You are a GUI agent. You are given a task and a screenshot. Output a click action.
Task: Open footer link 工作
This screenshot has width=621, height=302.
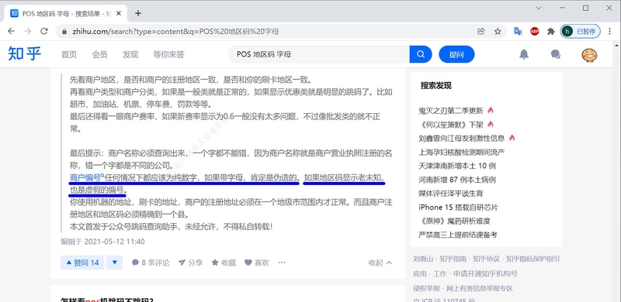pyautogui.click(x=440, y=273)
